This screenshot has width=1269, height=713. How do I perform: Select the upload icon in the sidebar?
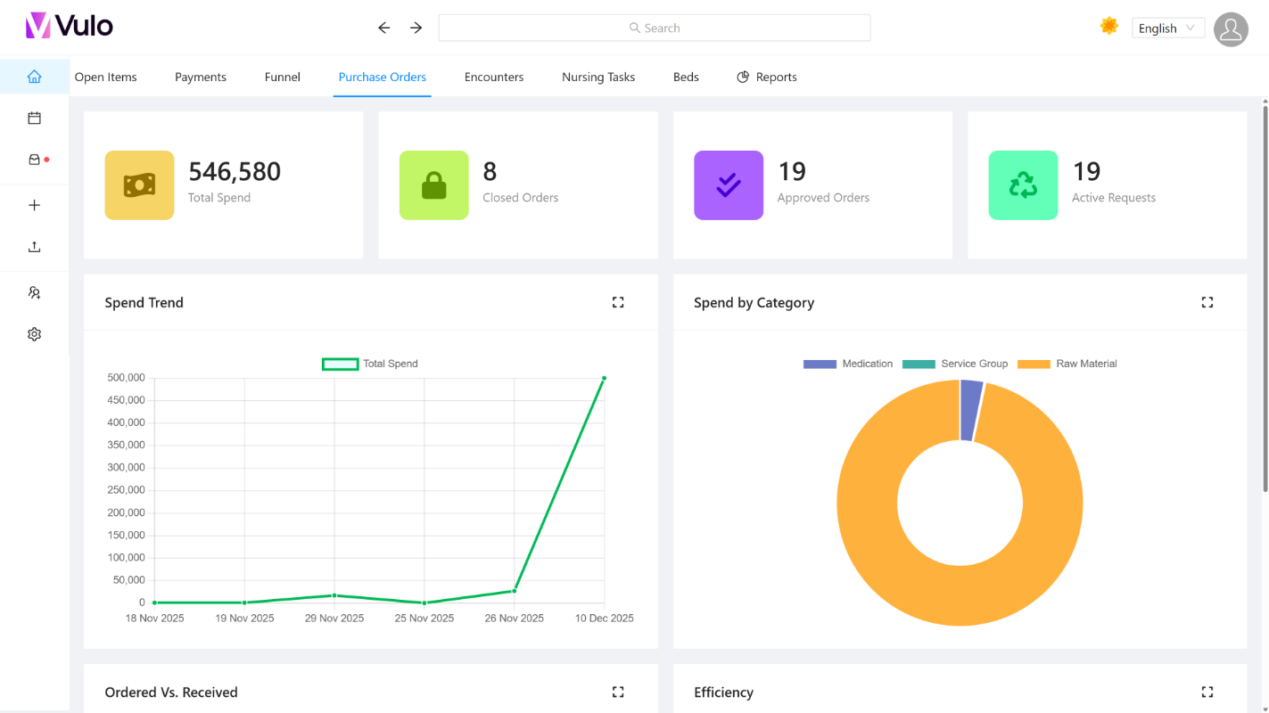[x=34, y=246]
